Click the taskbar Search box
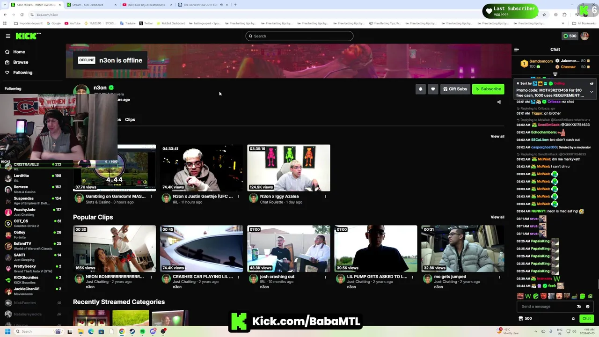 point(38,331)
